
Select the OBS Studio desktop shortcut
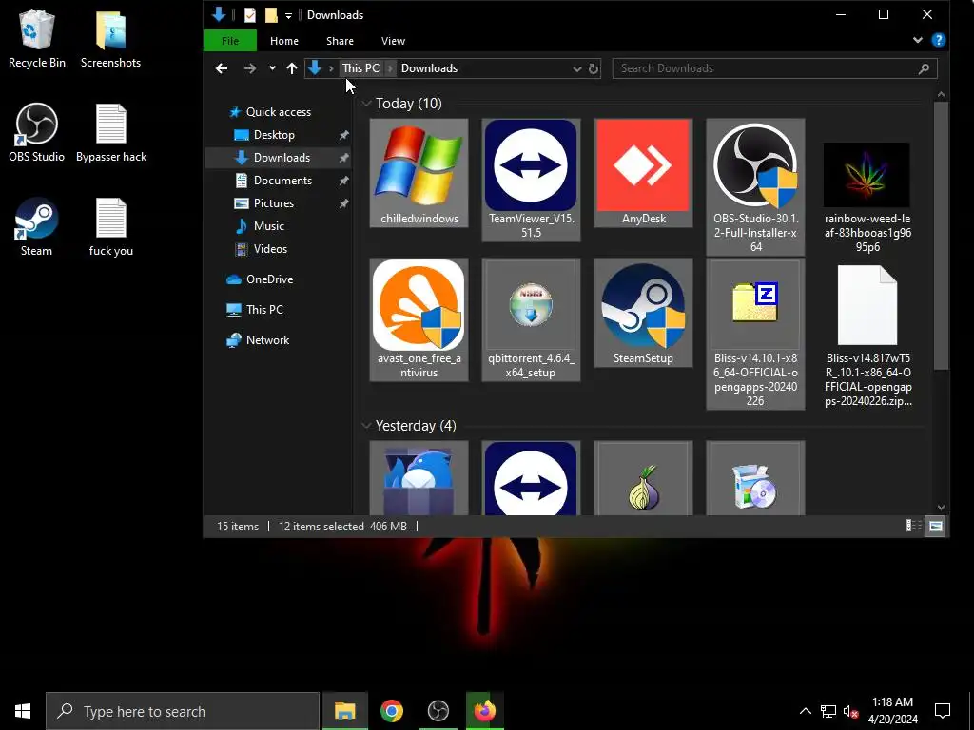pyautogui.click(x=37, y=133)
